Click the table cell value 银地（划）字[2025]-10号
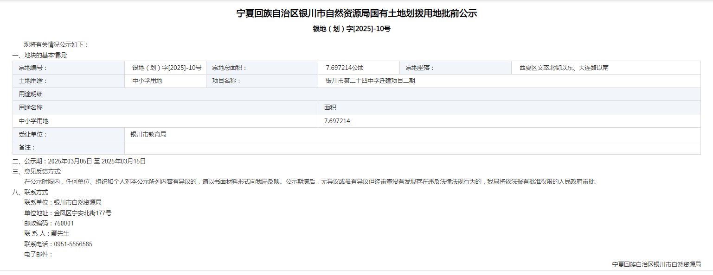 click(x=167, y=68)
